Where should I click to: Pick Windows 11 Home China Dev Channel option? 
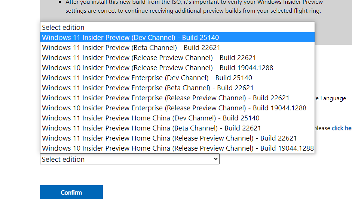click(151, 118)
